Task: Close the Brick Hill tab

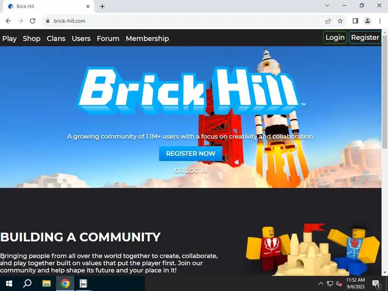Action: click(x=88, y=6)
